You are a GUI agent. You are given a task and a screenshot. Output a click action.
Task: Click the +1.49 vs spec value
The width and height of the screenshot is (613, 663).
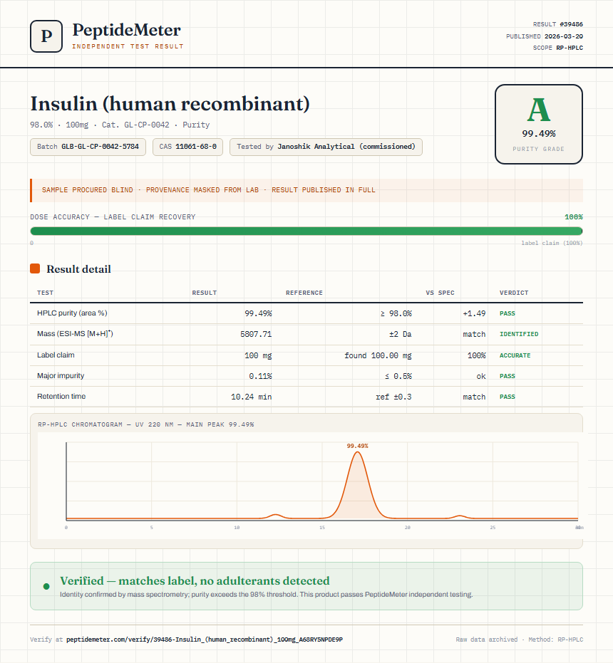[x=474, y=313]
